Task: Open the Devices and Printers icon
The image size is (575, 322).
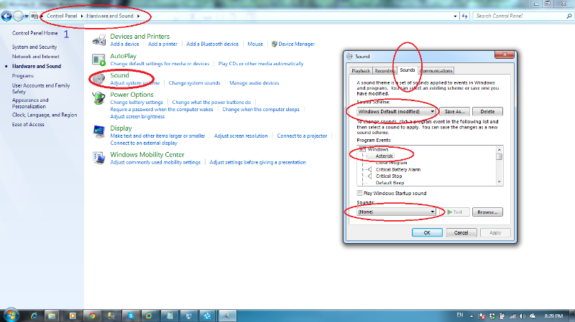Action: coord(99,40)
